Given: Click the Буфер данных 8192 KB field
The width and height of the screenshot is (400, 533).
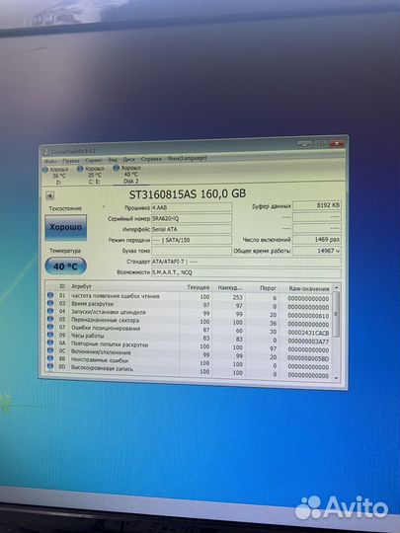Looking at the screenshot, I should point(317,205).
